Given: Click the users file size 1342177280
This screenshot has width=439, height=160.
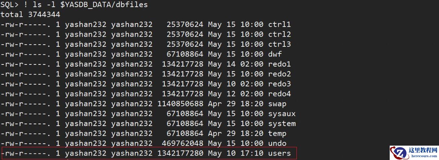Looking at the screenshot, I should [x=180, y=154].
